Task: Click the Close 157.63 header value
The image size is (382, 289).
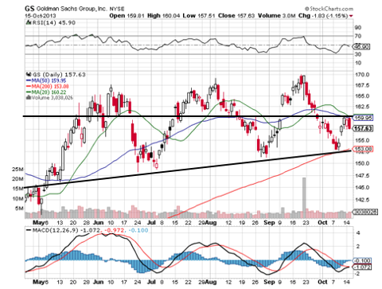Action: pos(236,16)
